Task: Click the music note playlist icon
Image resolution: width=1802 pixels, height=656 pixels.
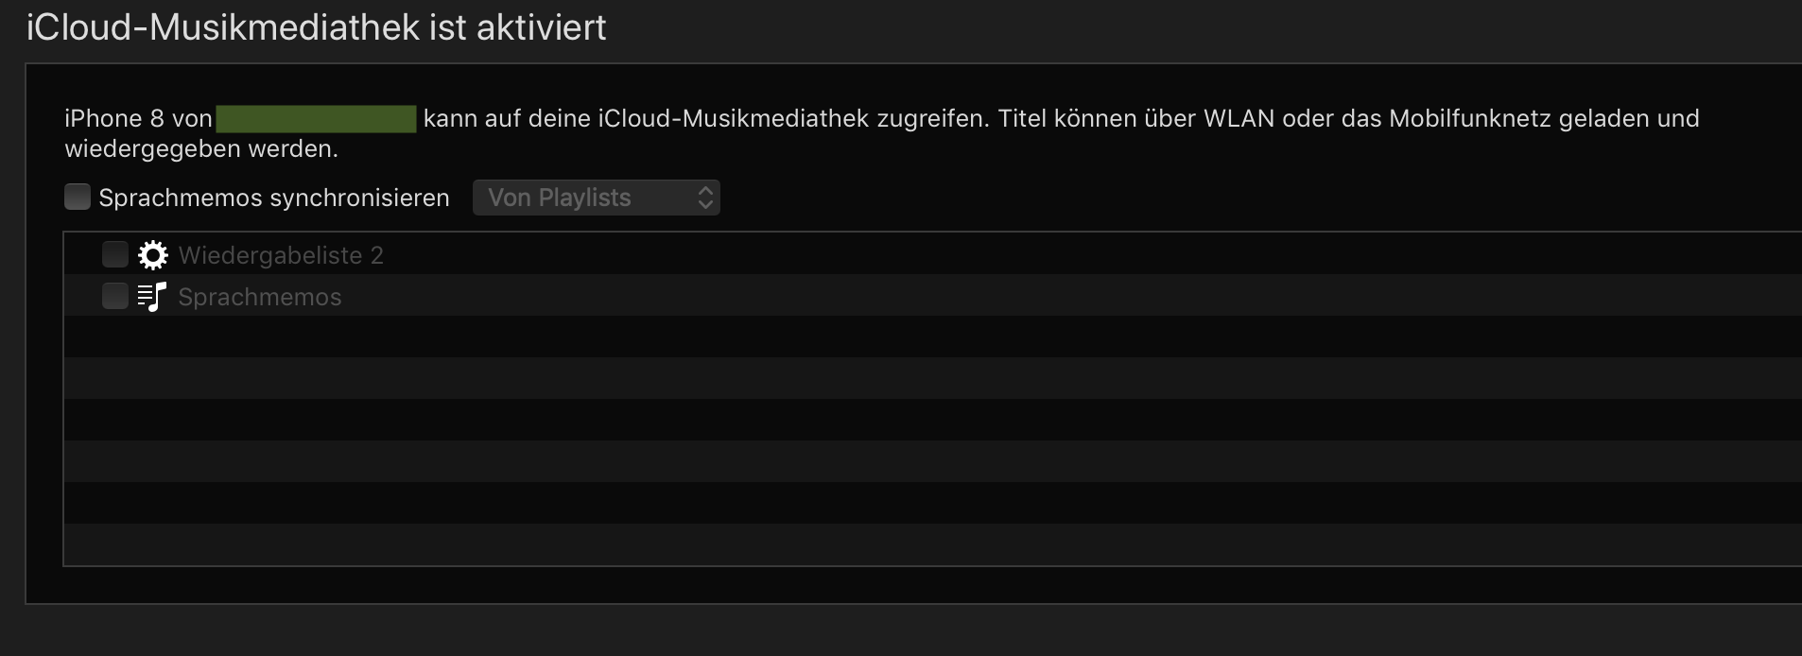Action: [152, 297]
